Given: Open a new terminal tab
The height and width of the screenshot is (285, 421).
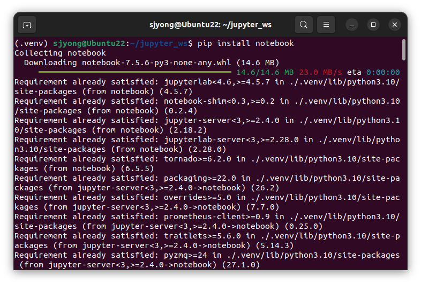Looking at the screenshot, I should [27, 25].
